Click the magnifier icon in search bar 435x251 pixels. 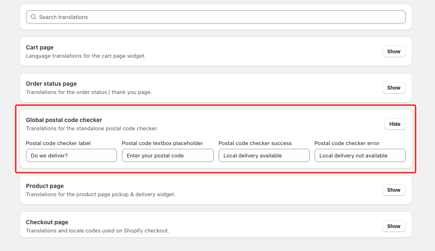click(33, 17)
